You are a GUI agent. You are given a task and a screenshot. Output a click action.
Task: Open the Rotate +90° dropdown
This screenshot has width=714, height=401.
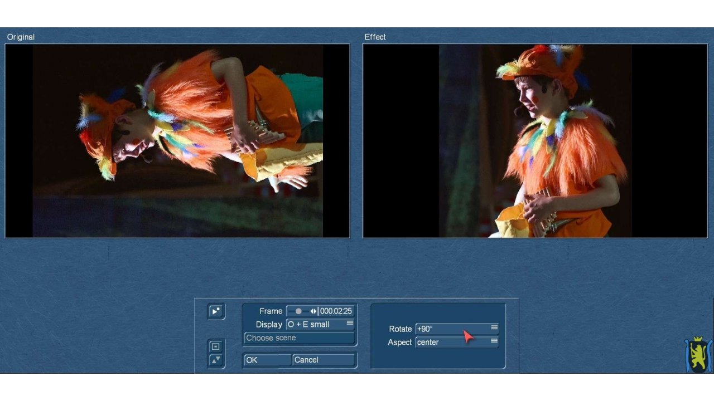tap(457, 329)
